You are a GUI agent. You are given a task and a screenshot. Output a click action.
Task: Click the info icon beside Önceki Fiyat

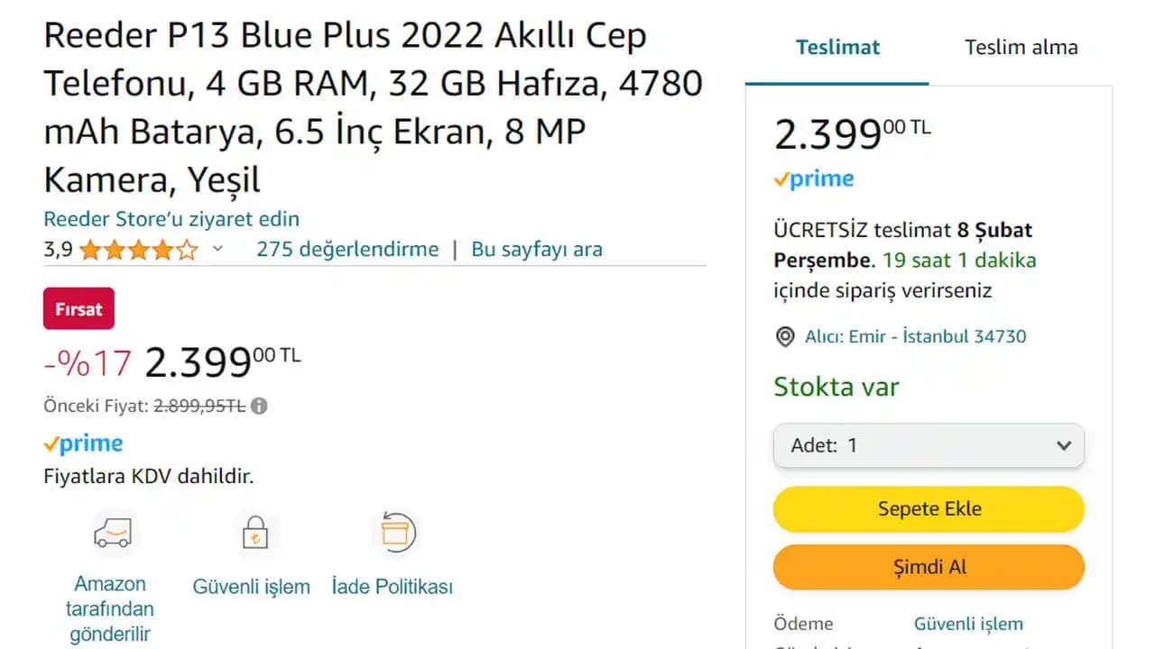[260, 406]
